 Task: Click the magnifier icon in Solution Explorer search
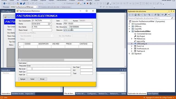[172, 18]
